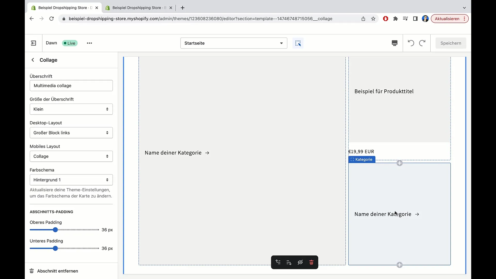The image size is (496, 279).
Task: Select the Kategorie block label
Action: coord(362,159)
